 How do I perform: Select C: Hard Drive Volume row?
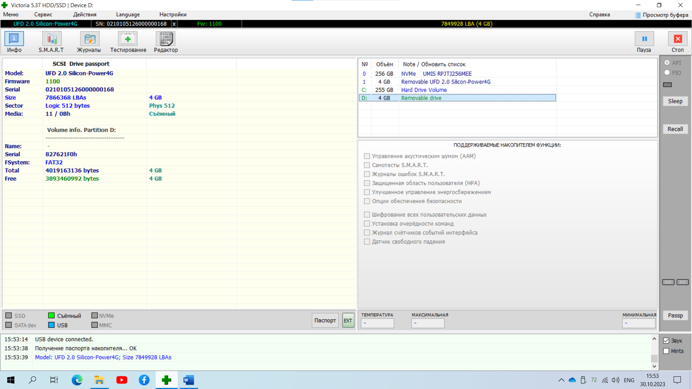point(457,90)
